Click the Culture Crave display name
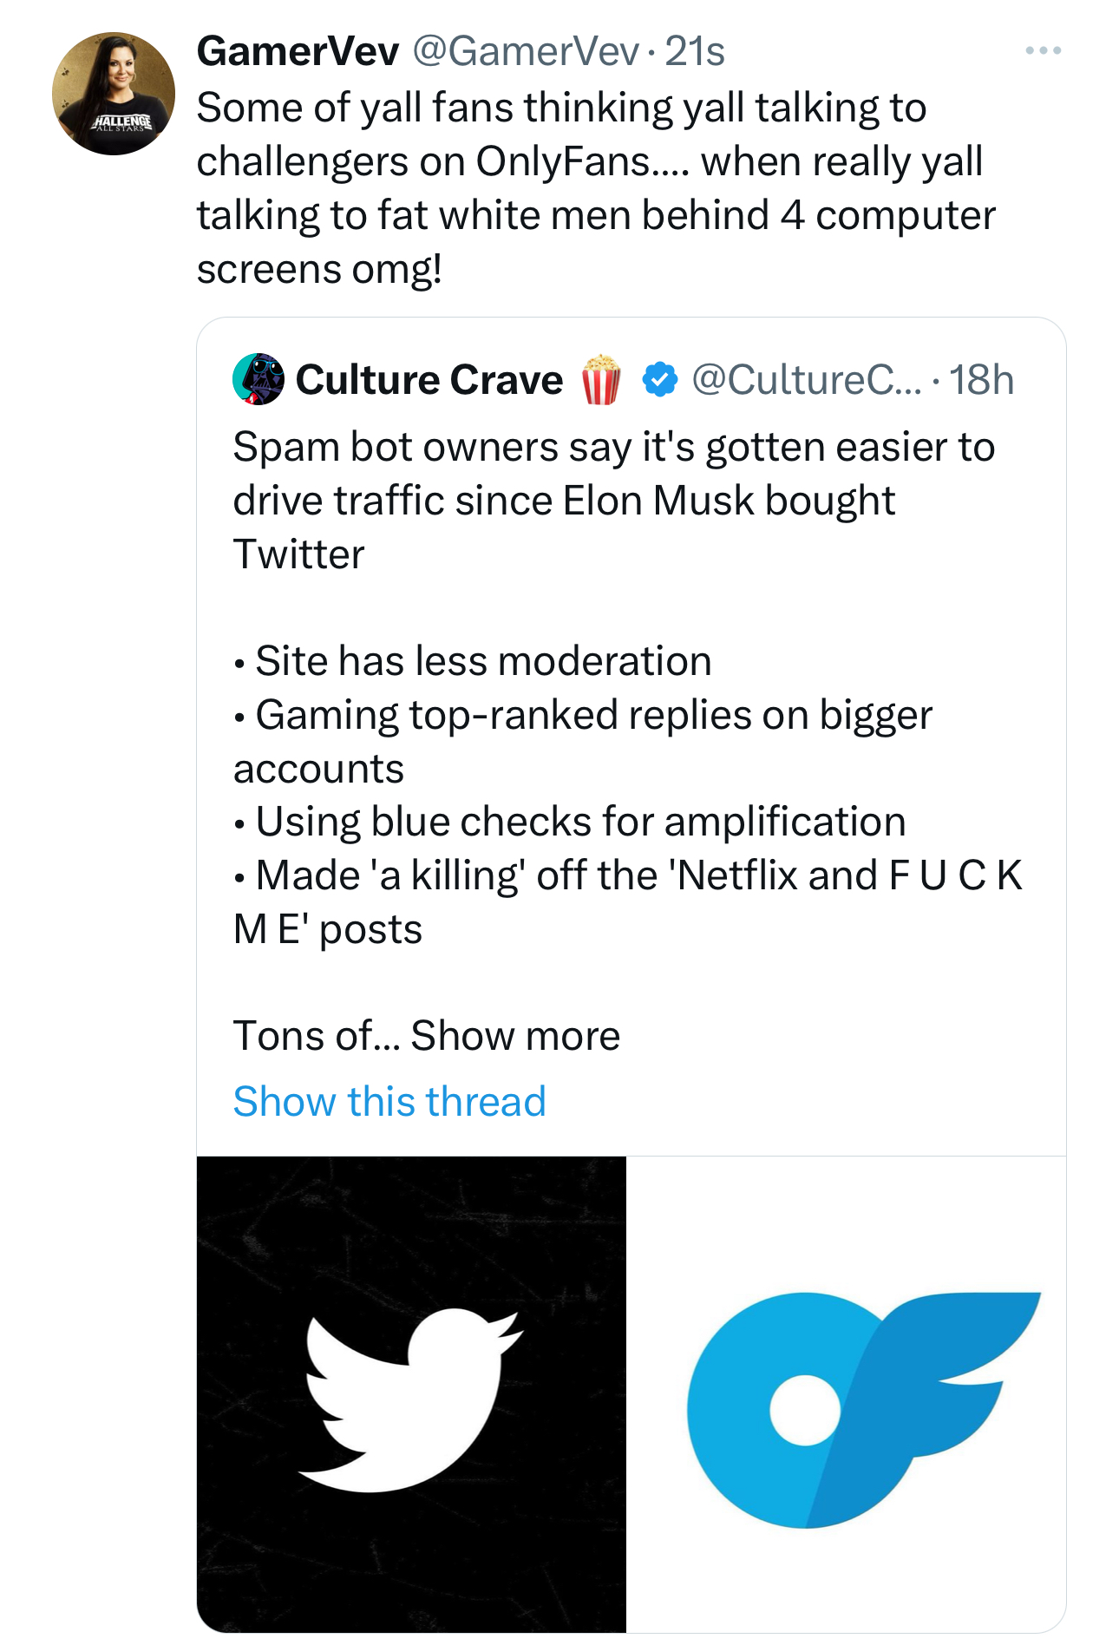This screenshot has height=1645, width=1119. pos(429,380)
